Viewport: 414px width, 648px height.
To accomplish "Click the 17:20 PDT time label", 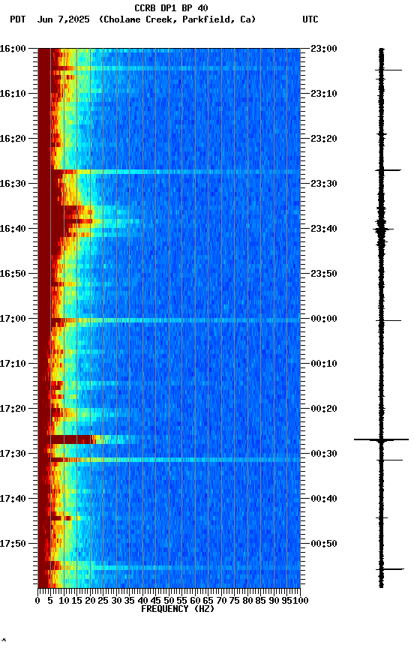I will click(13, 409).
